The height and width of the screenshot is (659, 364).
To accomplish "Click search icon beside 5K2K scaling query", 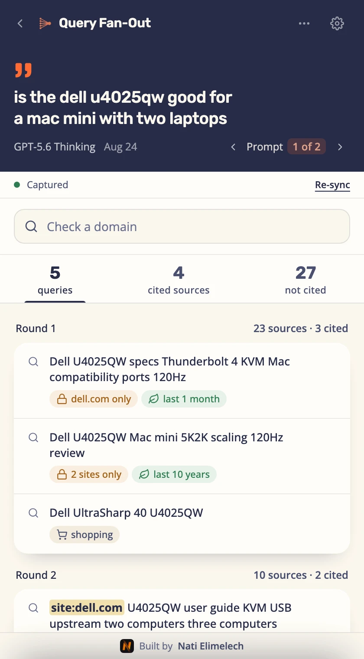I will pos(33,437).
